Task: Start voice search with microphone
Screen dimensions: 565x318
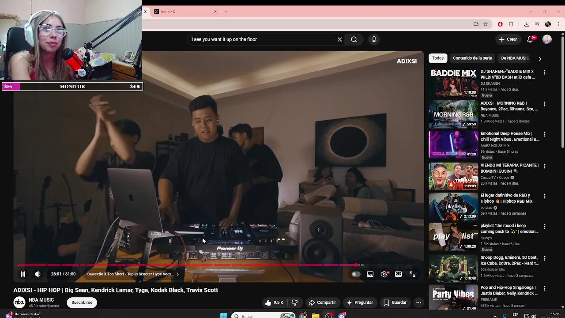Action: (x=374, y=39)
